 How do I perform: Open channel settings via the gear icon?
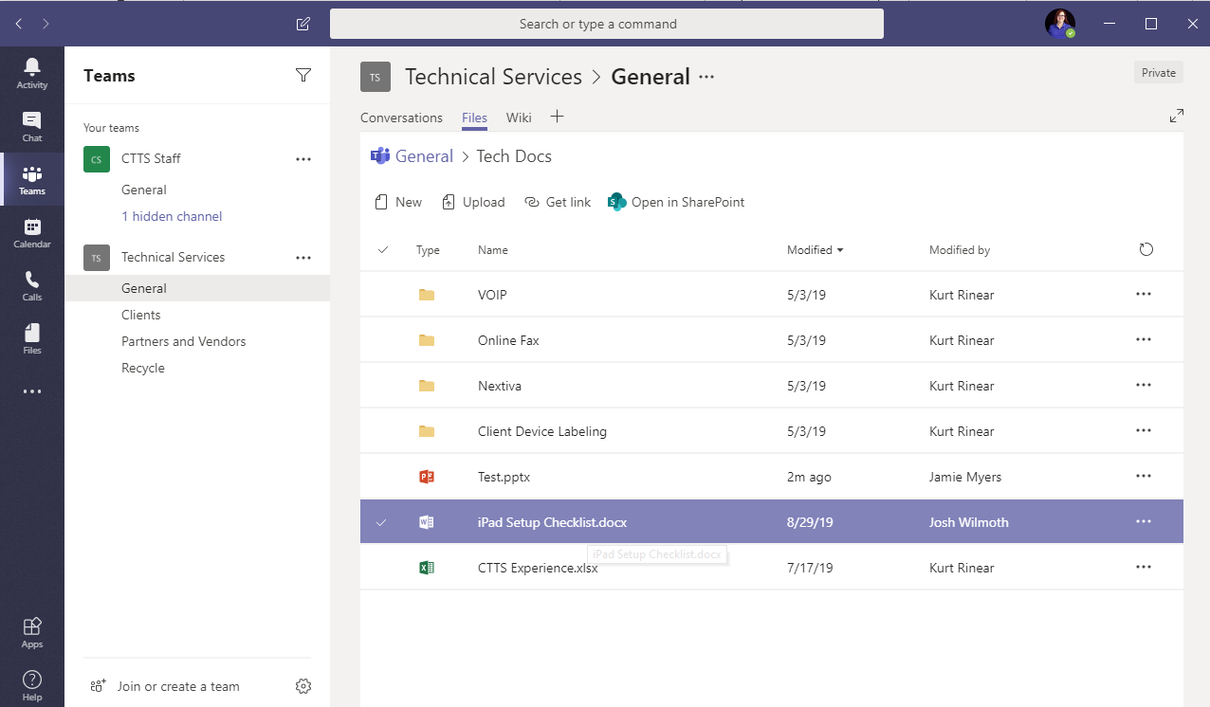302,685
